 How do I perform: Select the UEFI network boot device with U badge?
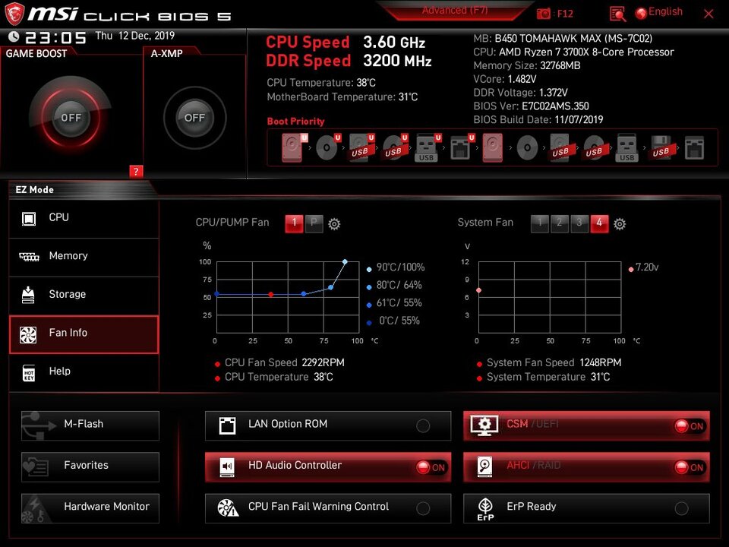462,147
